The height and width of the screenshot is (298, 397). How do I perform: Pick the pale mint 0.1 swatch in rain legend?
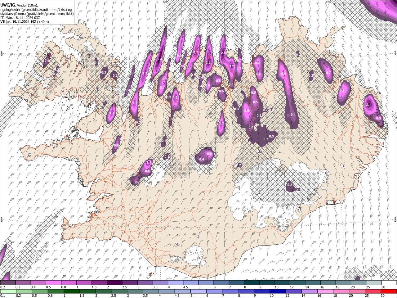[x=8, y=291]
